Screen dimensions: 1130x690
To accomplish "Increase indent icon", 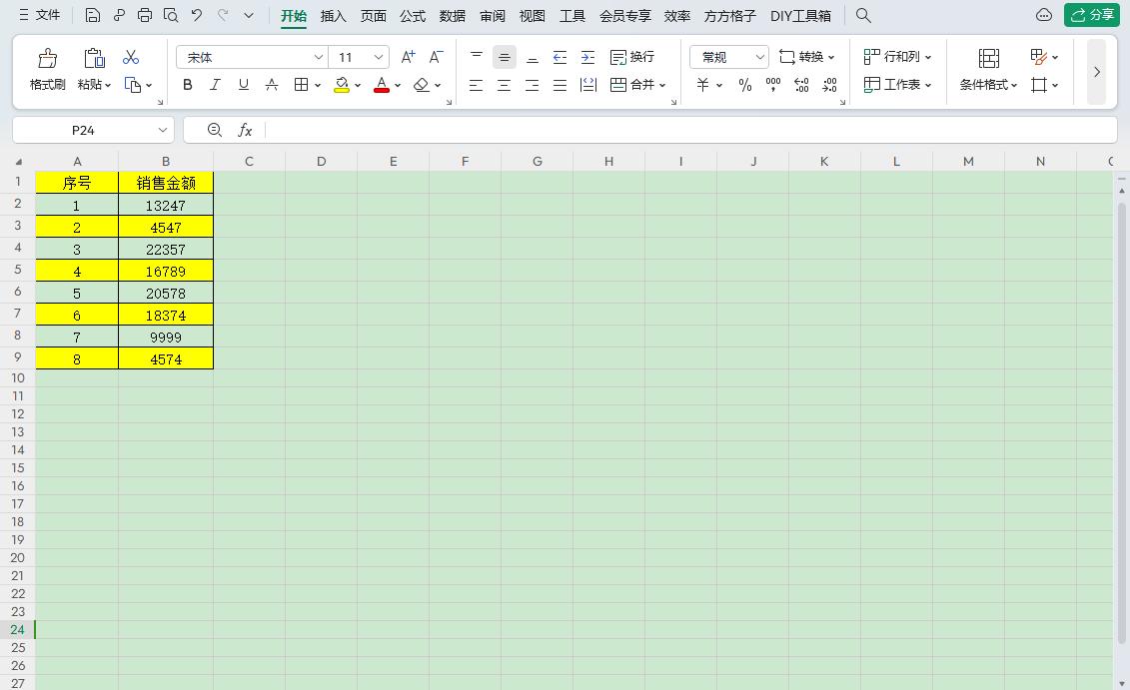I will tap(588, 57).
